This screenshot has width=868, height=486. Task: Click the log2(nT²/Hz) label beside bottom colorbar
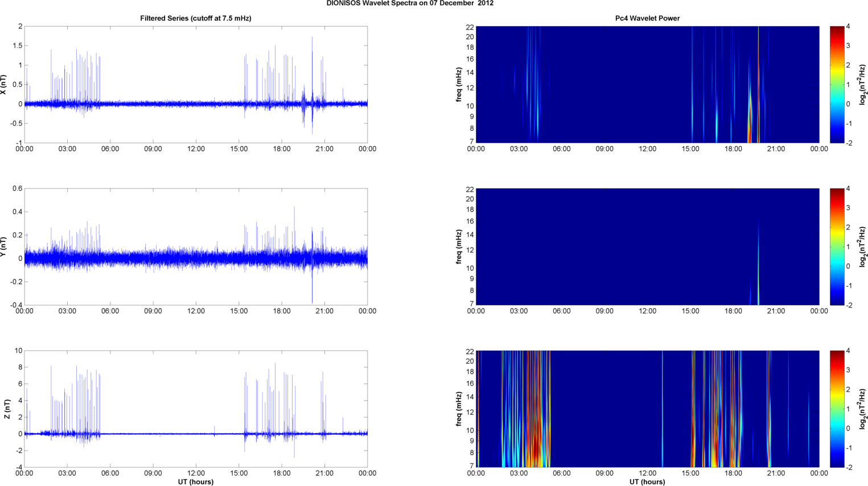tap(863, 409)
